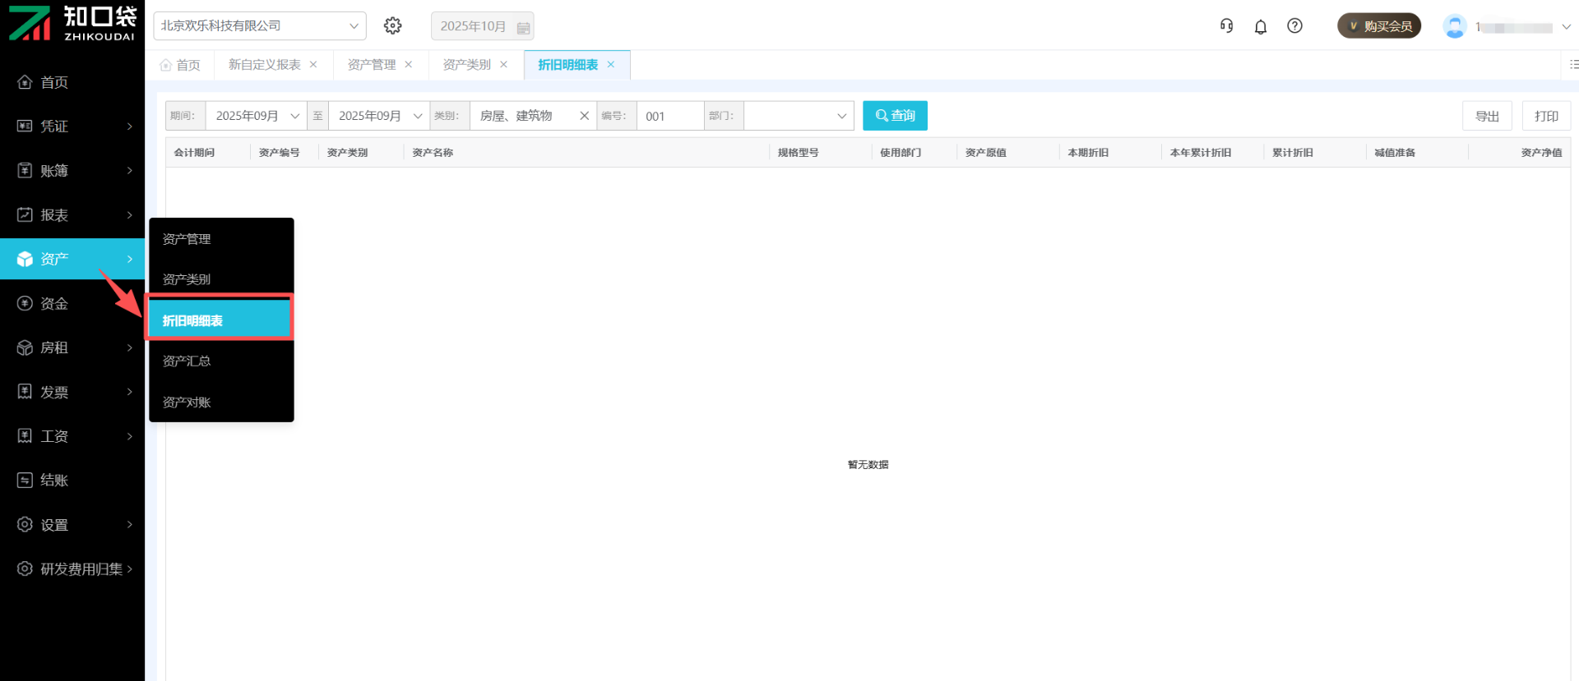Click the help question mark icon
Screen dimensions: 1579x681
click(1294, 25)
